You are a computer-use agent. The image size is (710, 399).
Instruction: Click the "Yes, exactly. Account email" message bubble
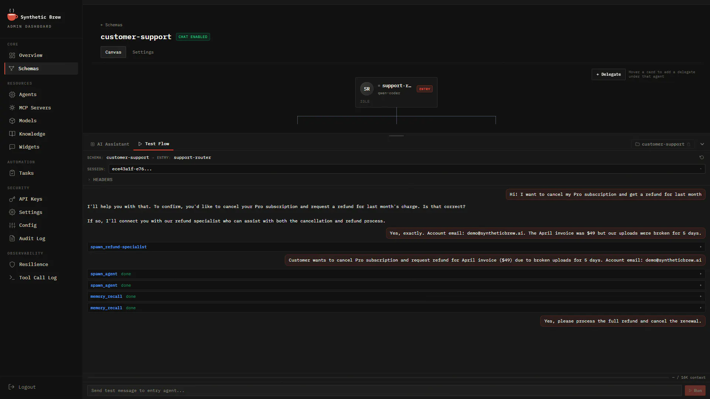[x=545, y=233]
